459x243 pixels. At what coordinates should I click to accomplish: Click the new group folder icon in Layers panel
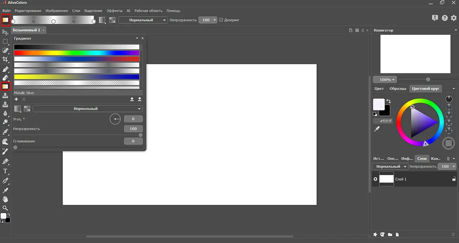(x=390, y=235)
